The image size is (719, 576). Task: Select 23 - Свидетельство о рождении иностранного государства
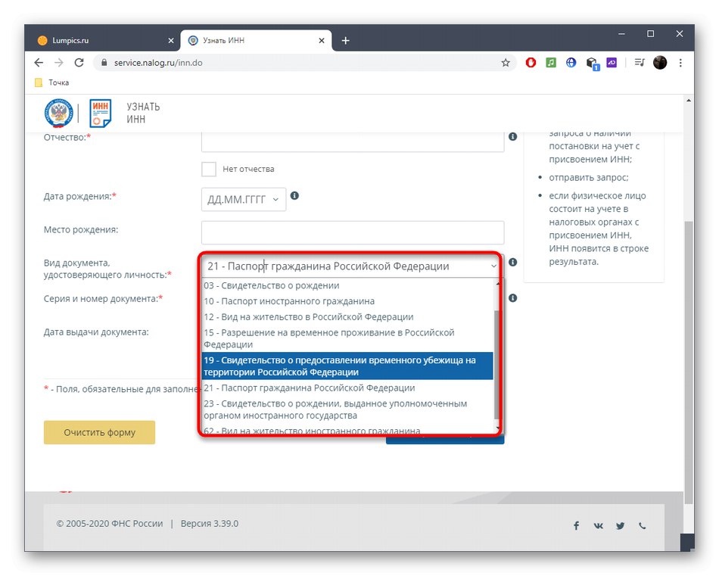tap(347, 409)
